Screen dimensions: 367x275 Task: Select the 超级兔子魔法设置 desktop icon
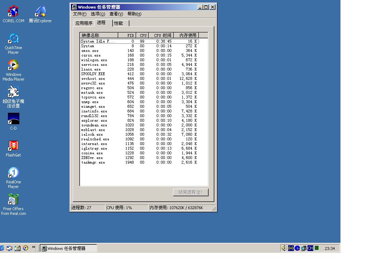point(13,97)
